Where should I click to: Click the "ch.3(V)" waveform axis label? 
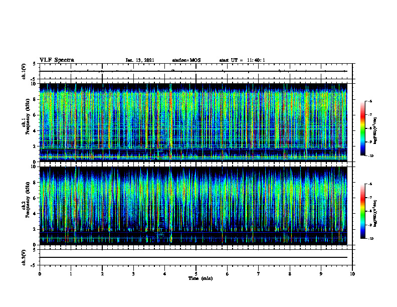click(x=24, y=257)
